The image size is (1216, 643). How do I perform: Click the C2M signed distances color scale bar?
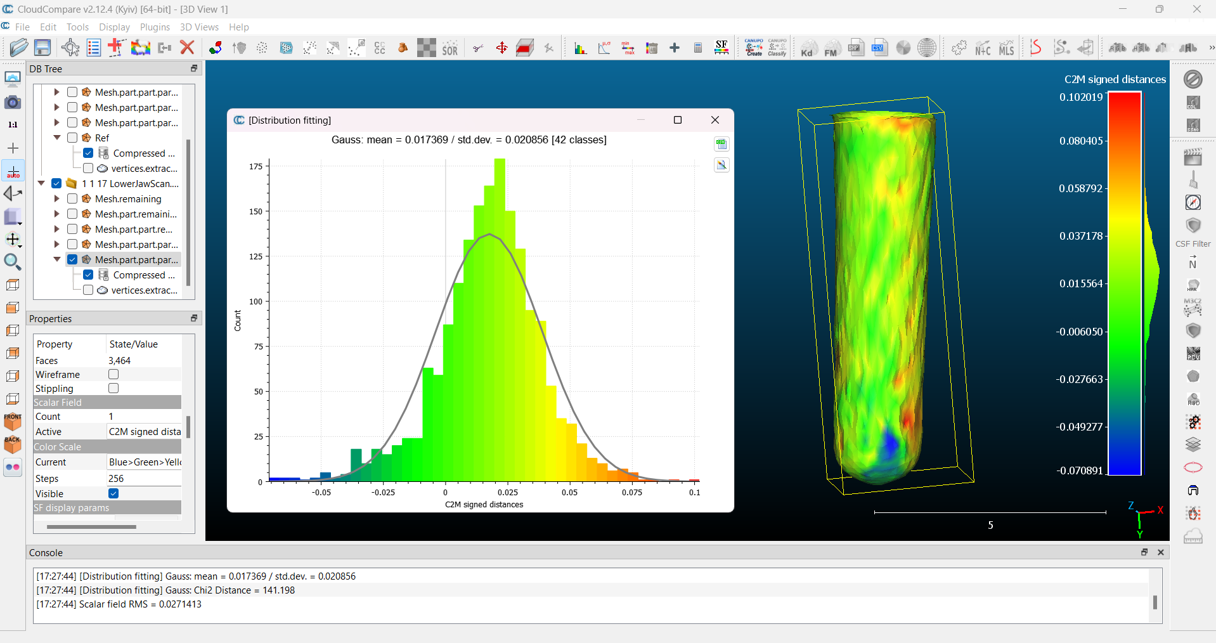point(1125,283)
